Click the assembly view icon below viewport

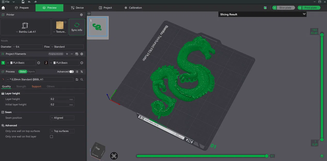[114, 156]
